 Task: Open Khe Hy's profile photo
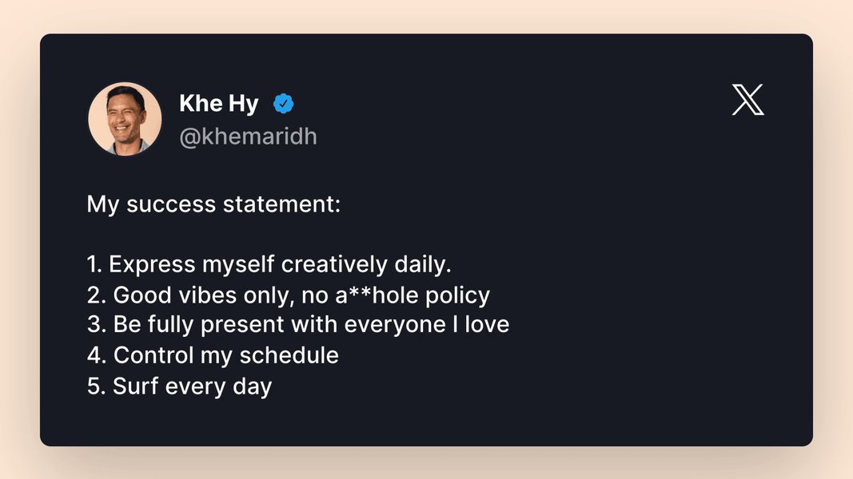(126, 119)
